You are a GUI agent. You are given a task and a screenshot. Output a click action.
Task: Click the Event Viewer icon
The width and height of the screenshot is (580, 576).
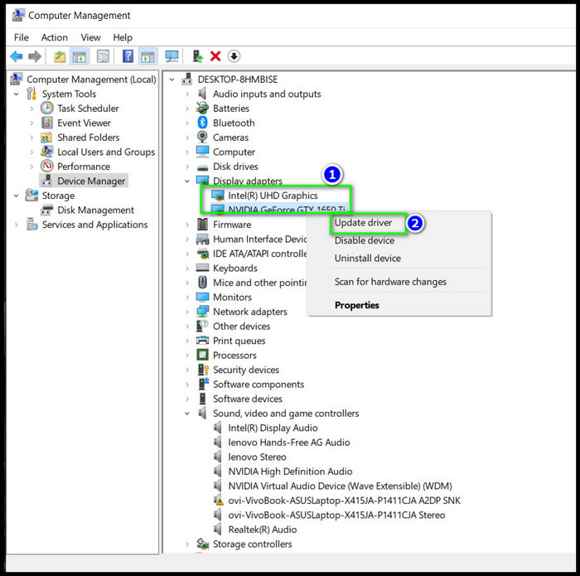[x=47, y=123]
